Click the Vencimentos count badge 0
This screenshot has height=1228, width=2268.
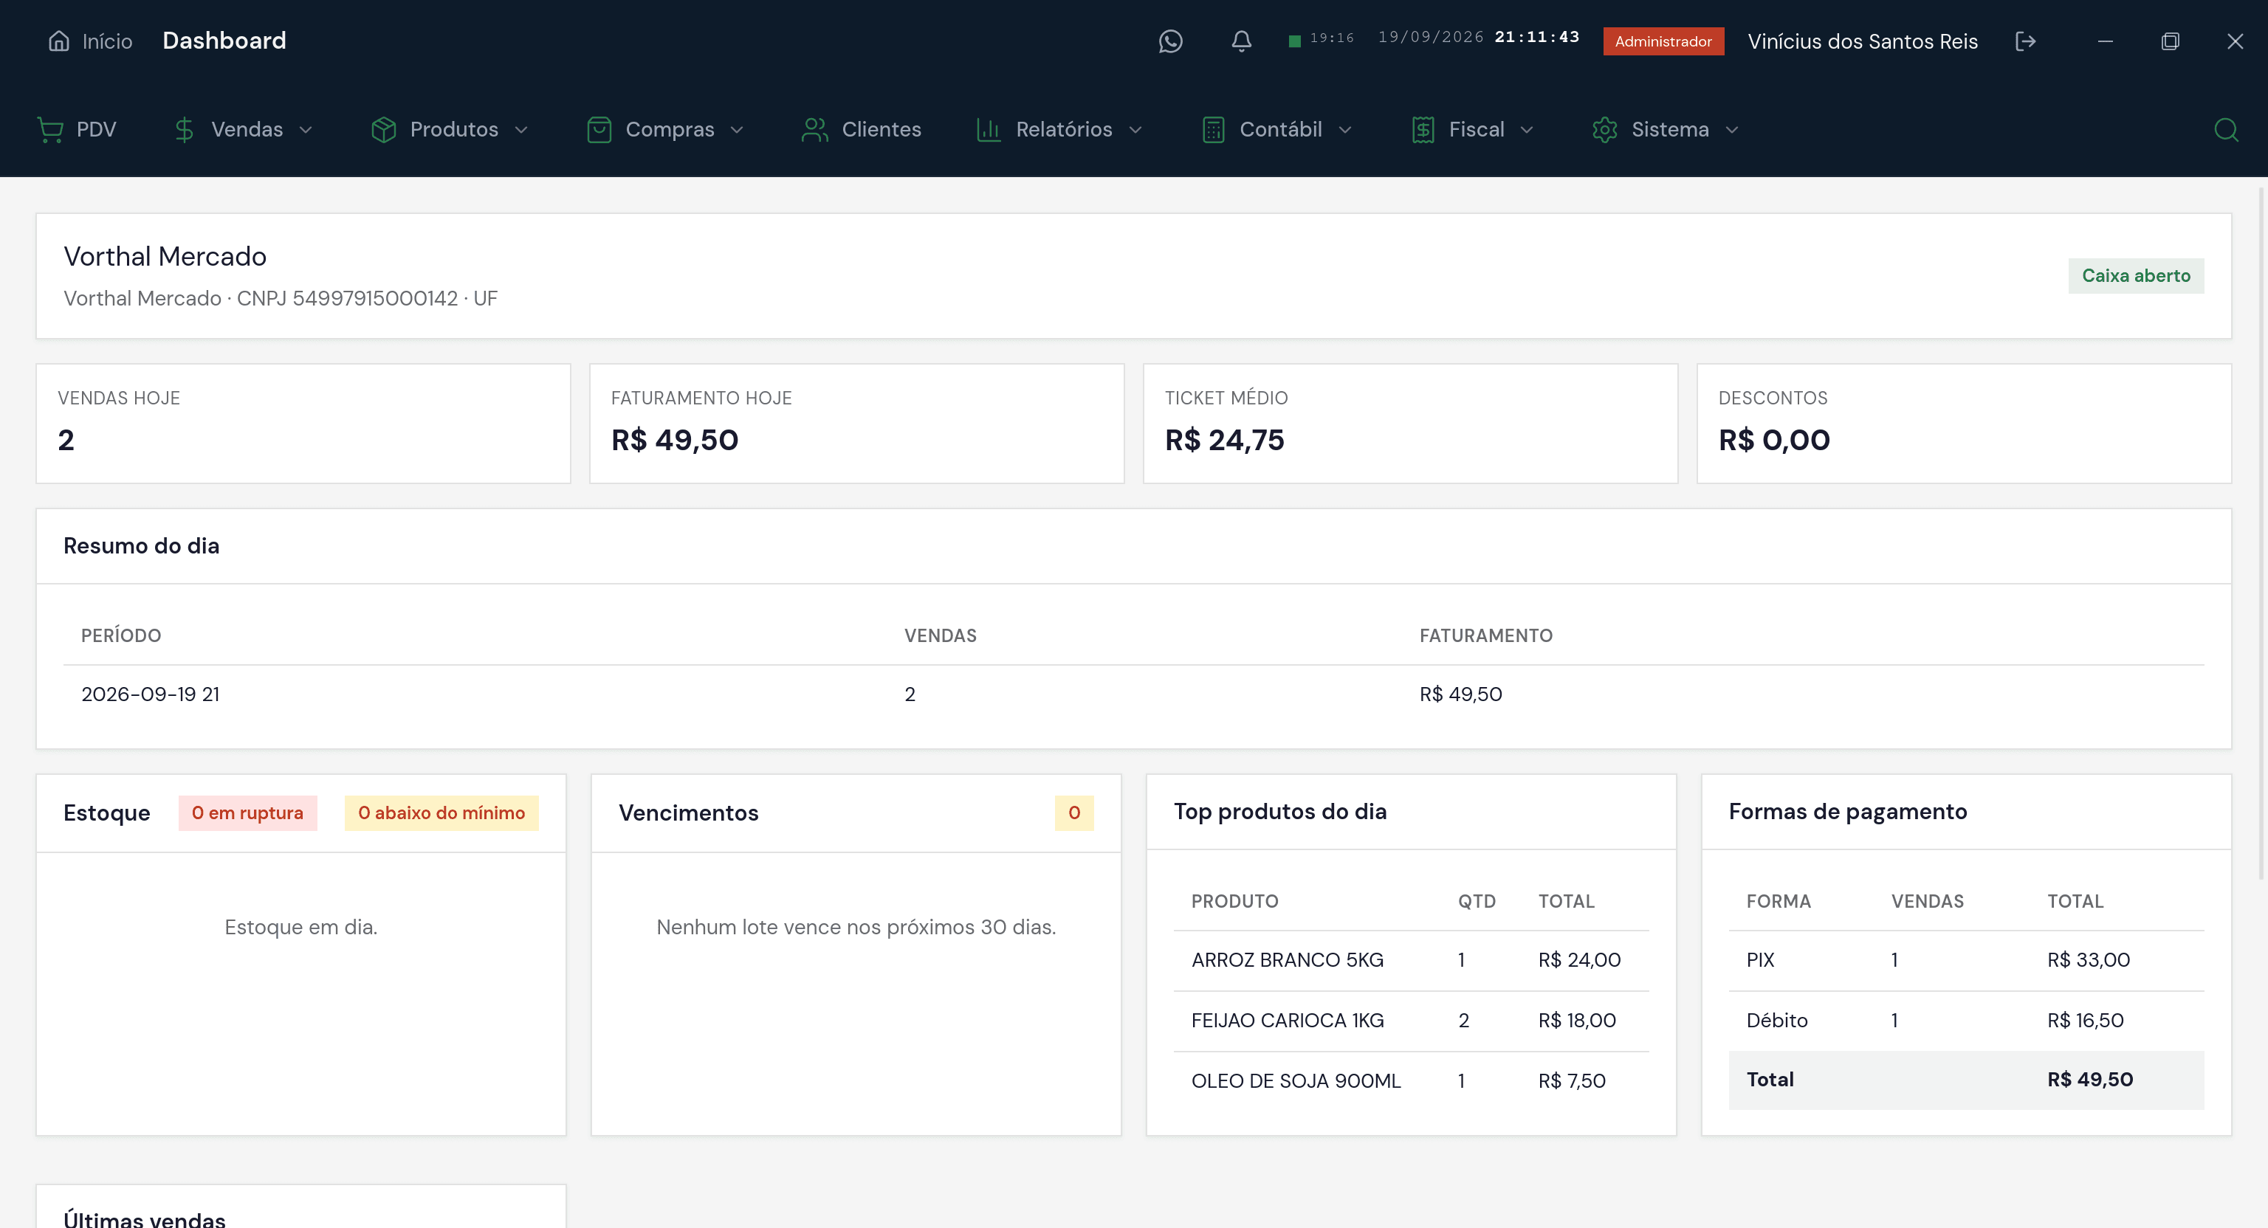tap(1074, 813)
